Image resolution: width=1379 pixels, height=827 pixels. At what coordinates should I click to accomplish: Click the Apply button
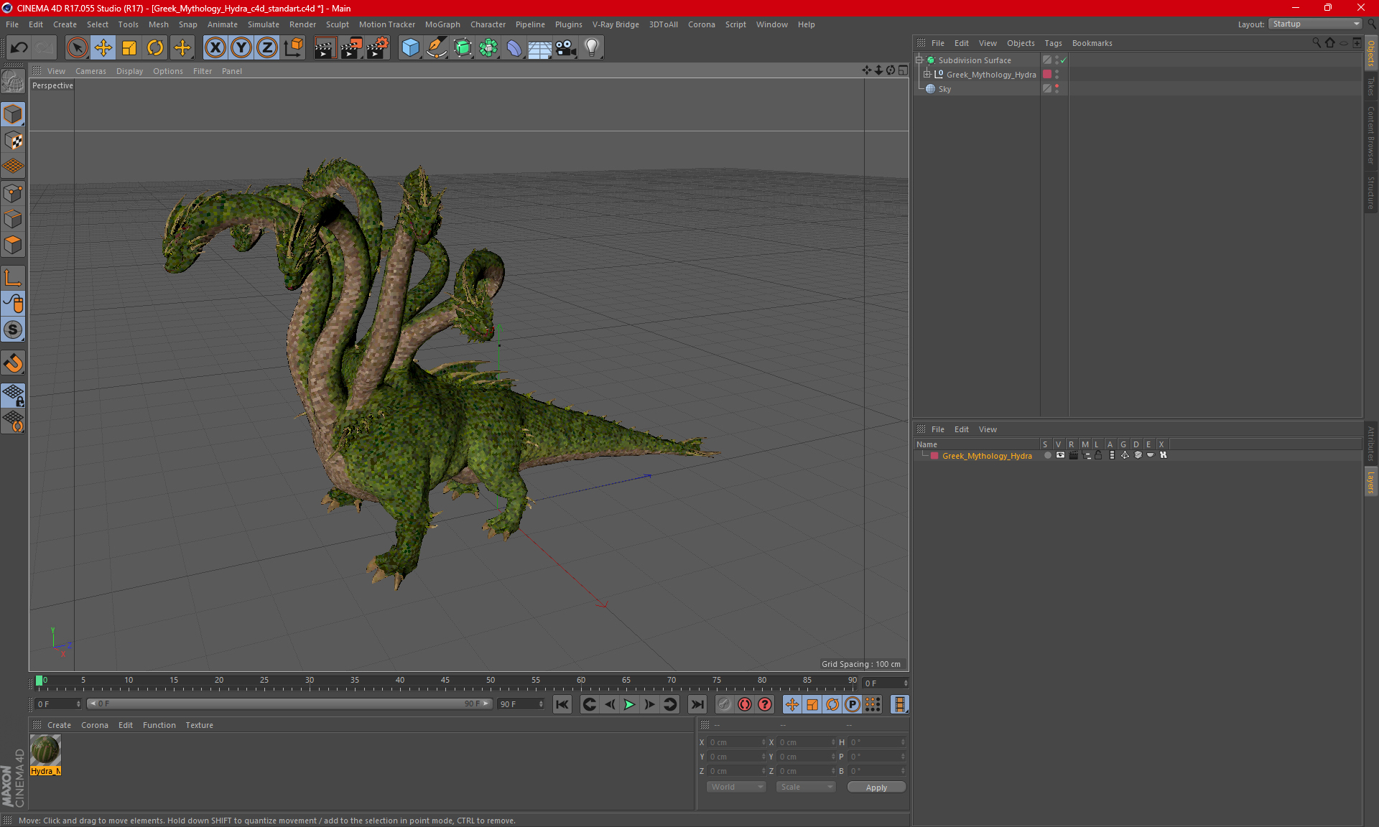click(x=876, y=788)
